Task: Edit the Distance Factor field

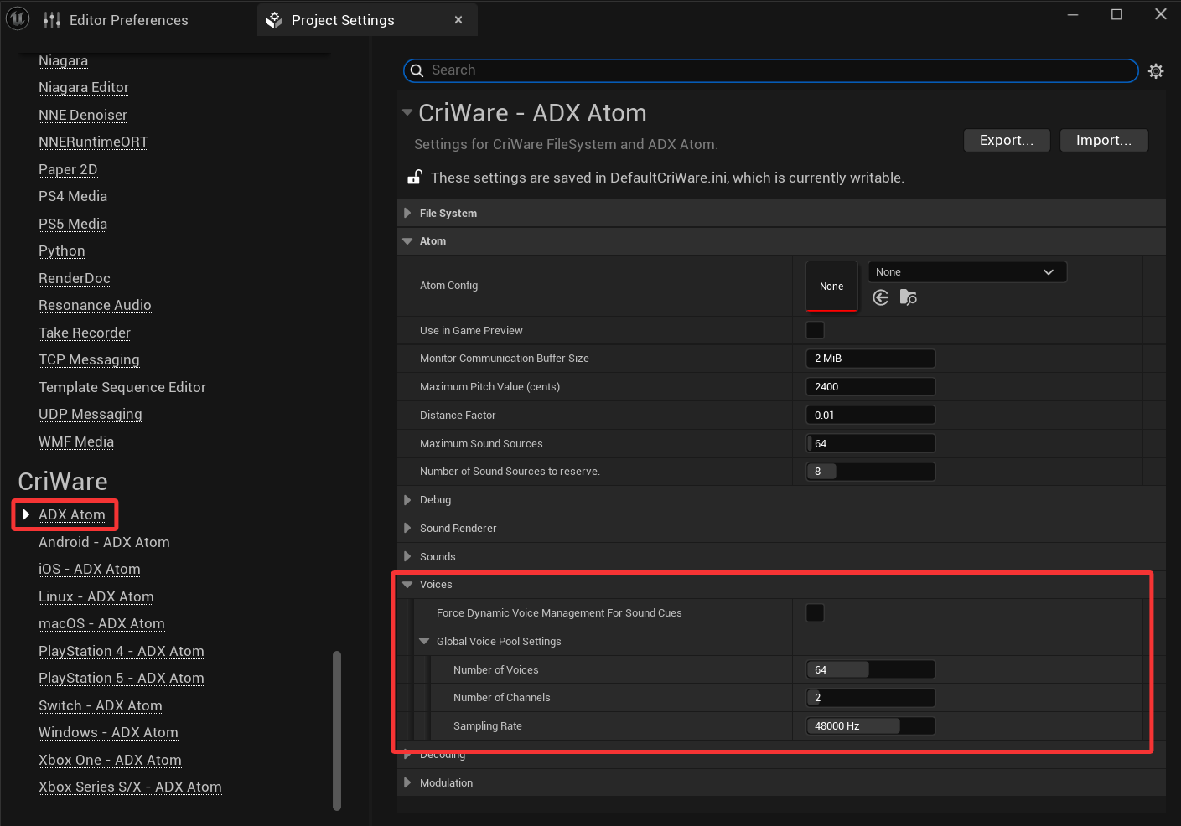Action: 870,416
